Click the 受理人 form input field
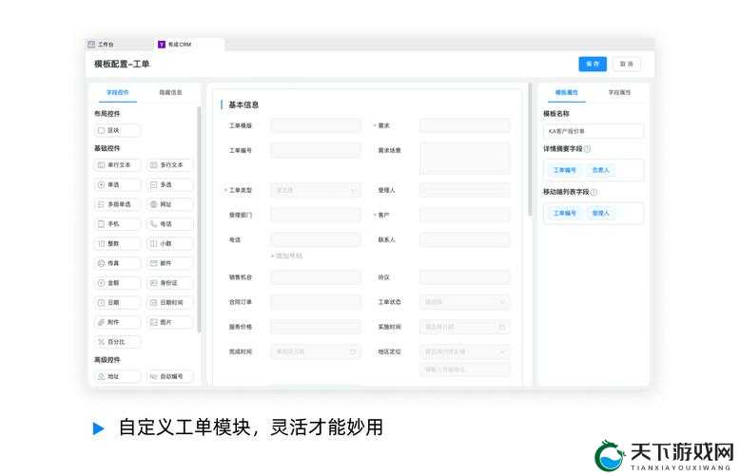The height and width of the screenshot is (475, 740). tap(465, 190)
